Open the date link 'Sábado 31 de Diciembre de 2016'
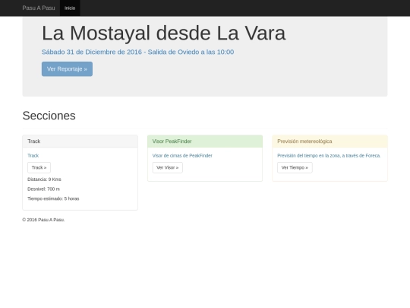Image resolution: width=410 pixels, height=308 pixels. [x=137, y=52]
